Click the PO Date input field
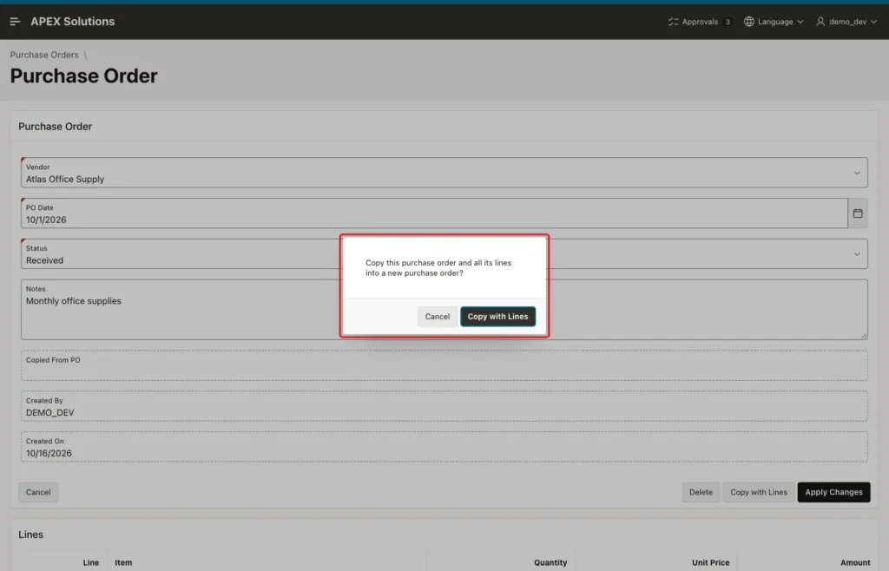 (x=434, y=213)
